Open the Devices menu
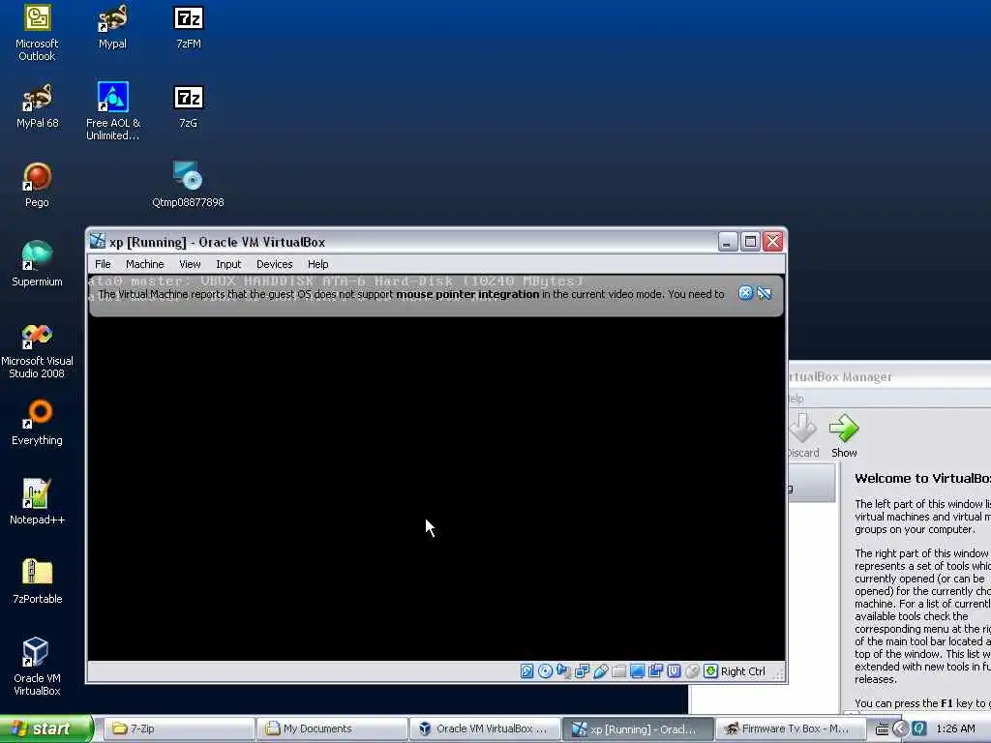The image size is (991, 743). [x=274, y=264]
